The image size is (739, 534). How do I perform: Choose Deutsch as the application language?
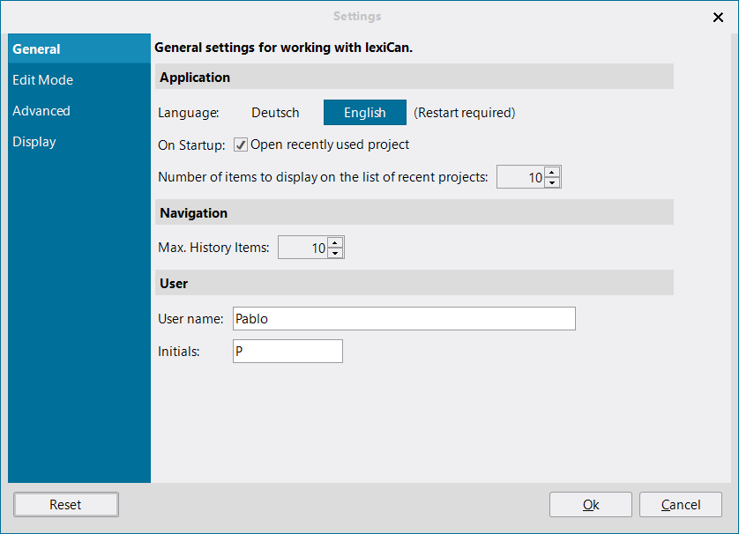275,113
